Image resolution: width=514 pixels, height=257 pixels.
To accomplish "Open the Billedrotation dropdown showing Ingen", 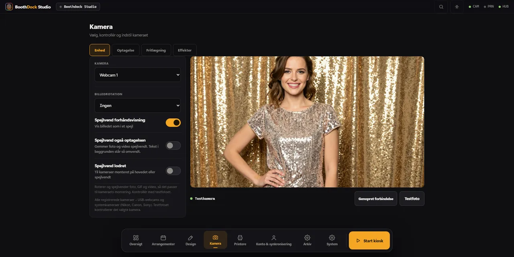I will click(137, 105).
